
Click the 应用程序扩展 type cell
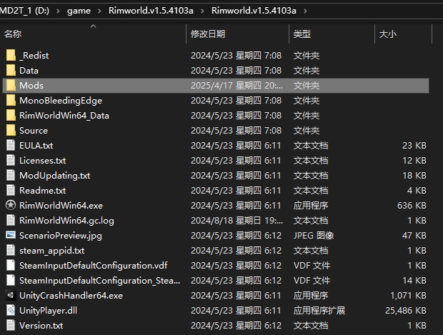[319, 311]
